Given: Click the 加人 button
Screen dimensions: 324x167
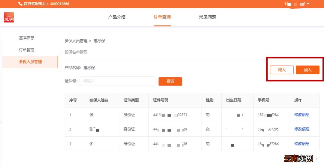Looking at the screenshot, I should pos(307,70).
